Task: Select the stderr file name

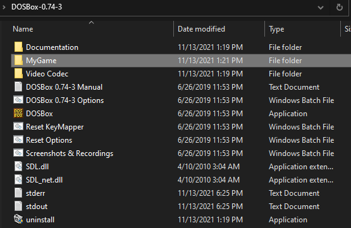Action: tap(35, 193)
